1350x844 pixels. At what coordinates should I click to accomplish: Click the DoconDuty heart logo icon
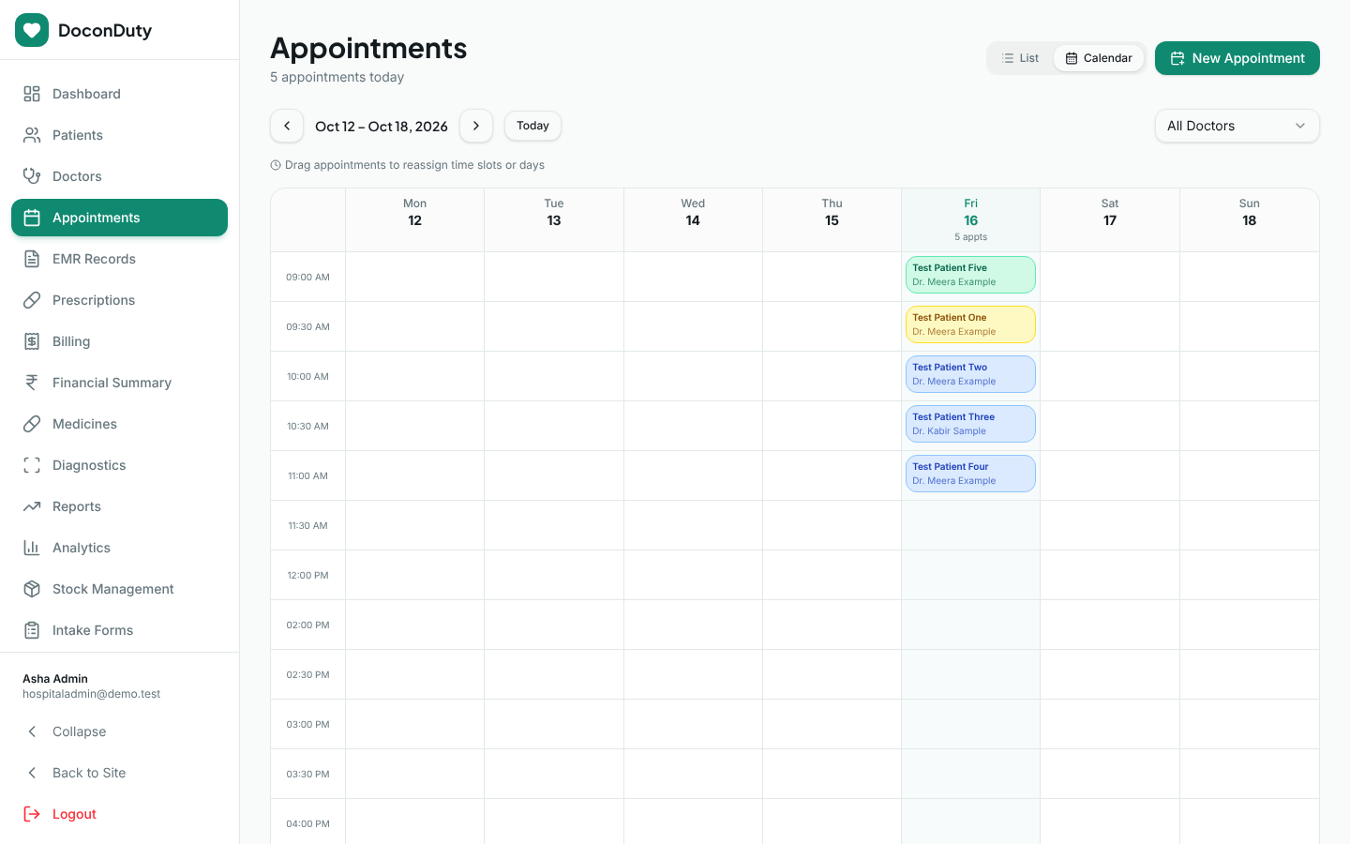[x=32, y=30]
